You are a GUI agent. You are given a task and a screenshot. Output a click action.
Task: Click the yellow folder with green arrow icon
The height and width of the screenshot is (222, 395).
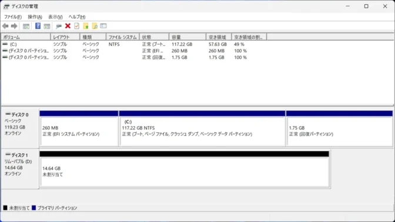coord(86,26)
